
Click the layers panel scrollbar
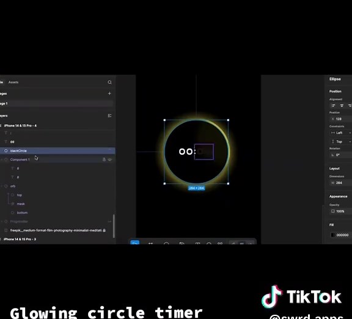click(114, 226)
